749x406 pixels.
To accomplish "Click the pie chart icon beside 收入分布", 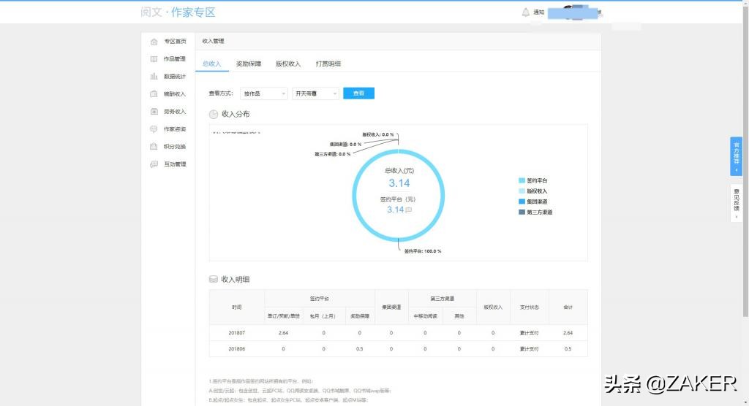I will tap(214, 115).
